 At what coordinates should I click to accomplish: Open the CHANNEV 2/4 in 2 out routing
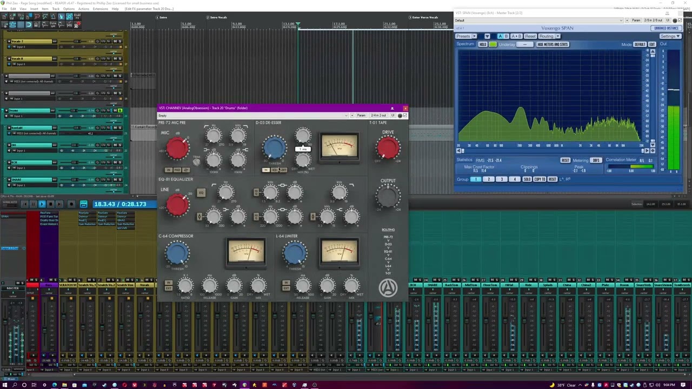coord(378,116)
